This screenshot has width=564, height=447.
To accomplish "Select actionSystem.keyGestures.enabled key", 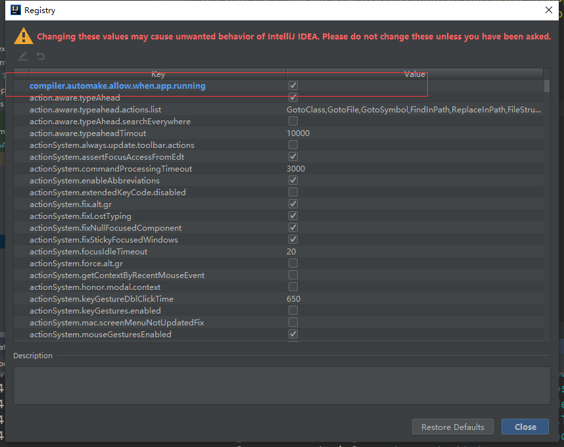I will click(95, 311).
